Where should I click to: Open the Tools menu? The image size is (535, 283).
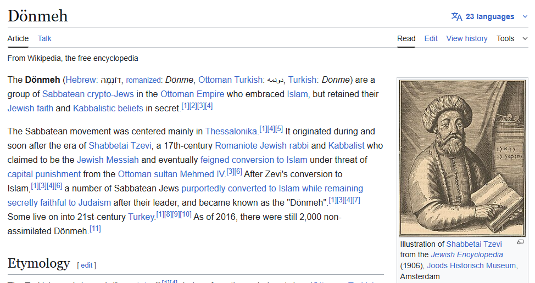pos(505,38)
